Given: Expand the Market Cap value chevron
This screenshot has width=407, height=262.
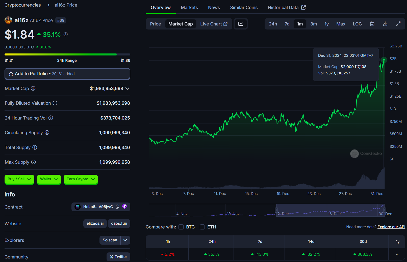Looking at the screenshot, I should tap(127, 89).
